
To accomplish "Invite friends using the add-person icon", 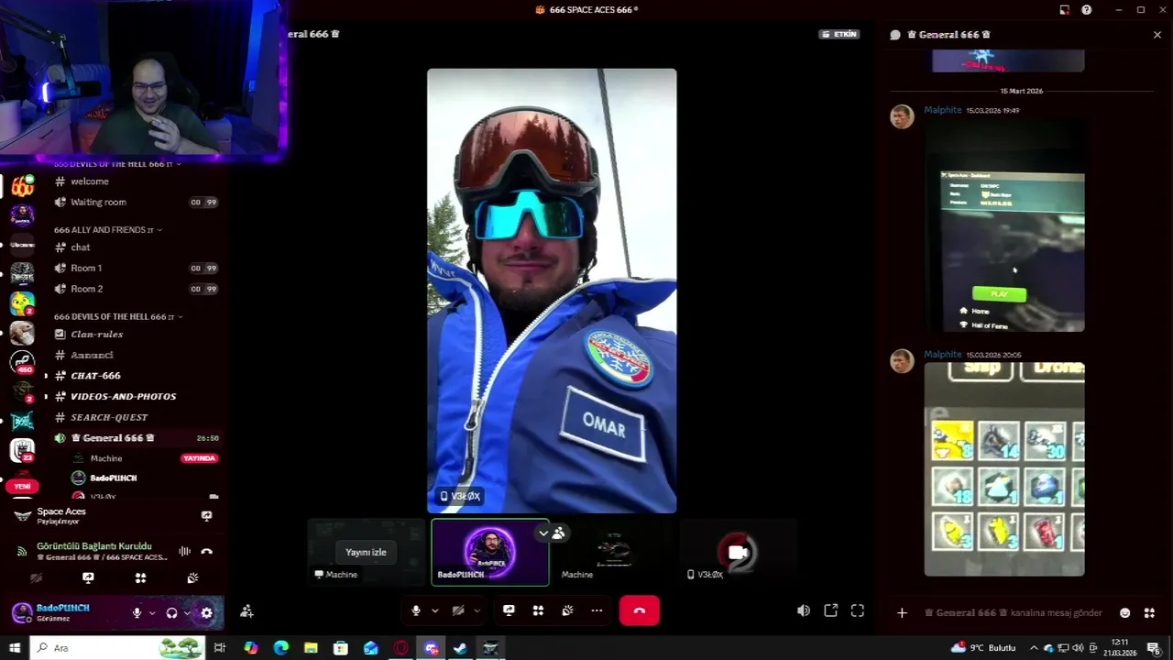I will click(x=247, y=611).
